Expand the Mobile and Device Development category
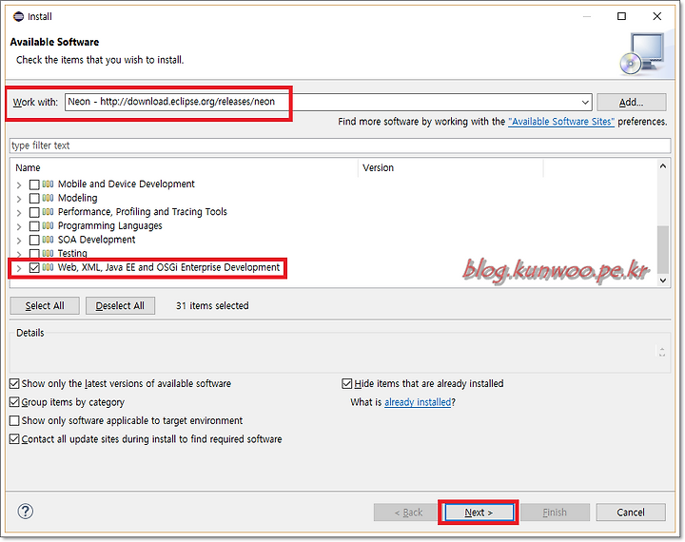This screenshot has width=685, height=542. 19,185
